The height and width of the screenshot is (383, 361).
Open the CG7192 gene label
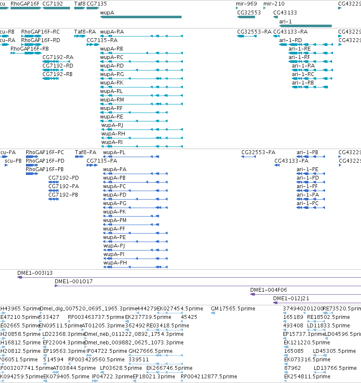53,4
